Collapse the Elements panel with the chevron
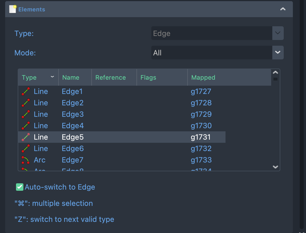 (283, 9)
